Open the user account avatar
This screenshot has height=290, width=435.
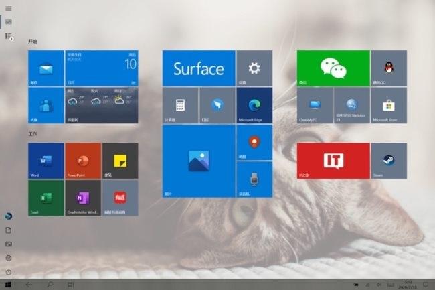tap(9, 216)
